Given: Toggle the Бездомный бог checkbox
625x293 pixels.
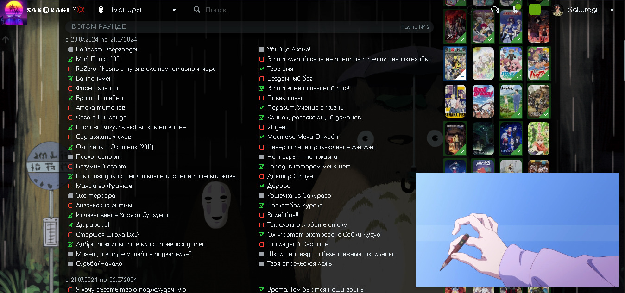Looking at the screenshot, I should pos(262,79).
